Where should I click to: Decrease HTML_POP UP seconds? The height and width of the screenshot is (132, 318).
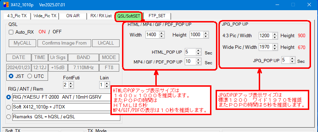click(198, 54)
